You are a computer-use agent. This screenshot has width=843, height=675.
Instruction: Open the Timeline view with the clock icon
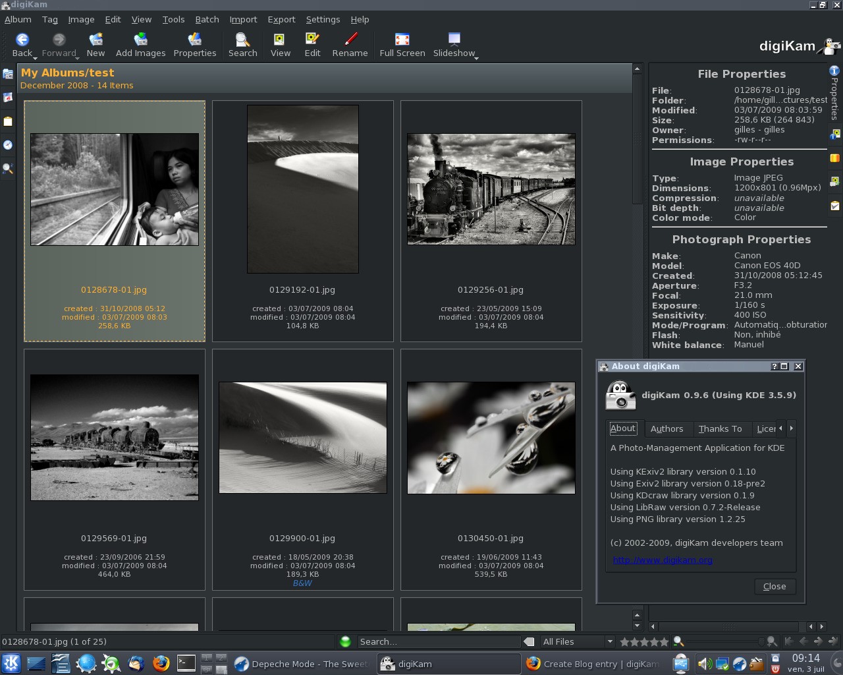click(x=8, y=145)
